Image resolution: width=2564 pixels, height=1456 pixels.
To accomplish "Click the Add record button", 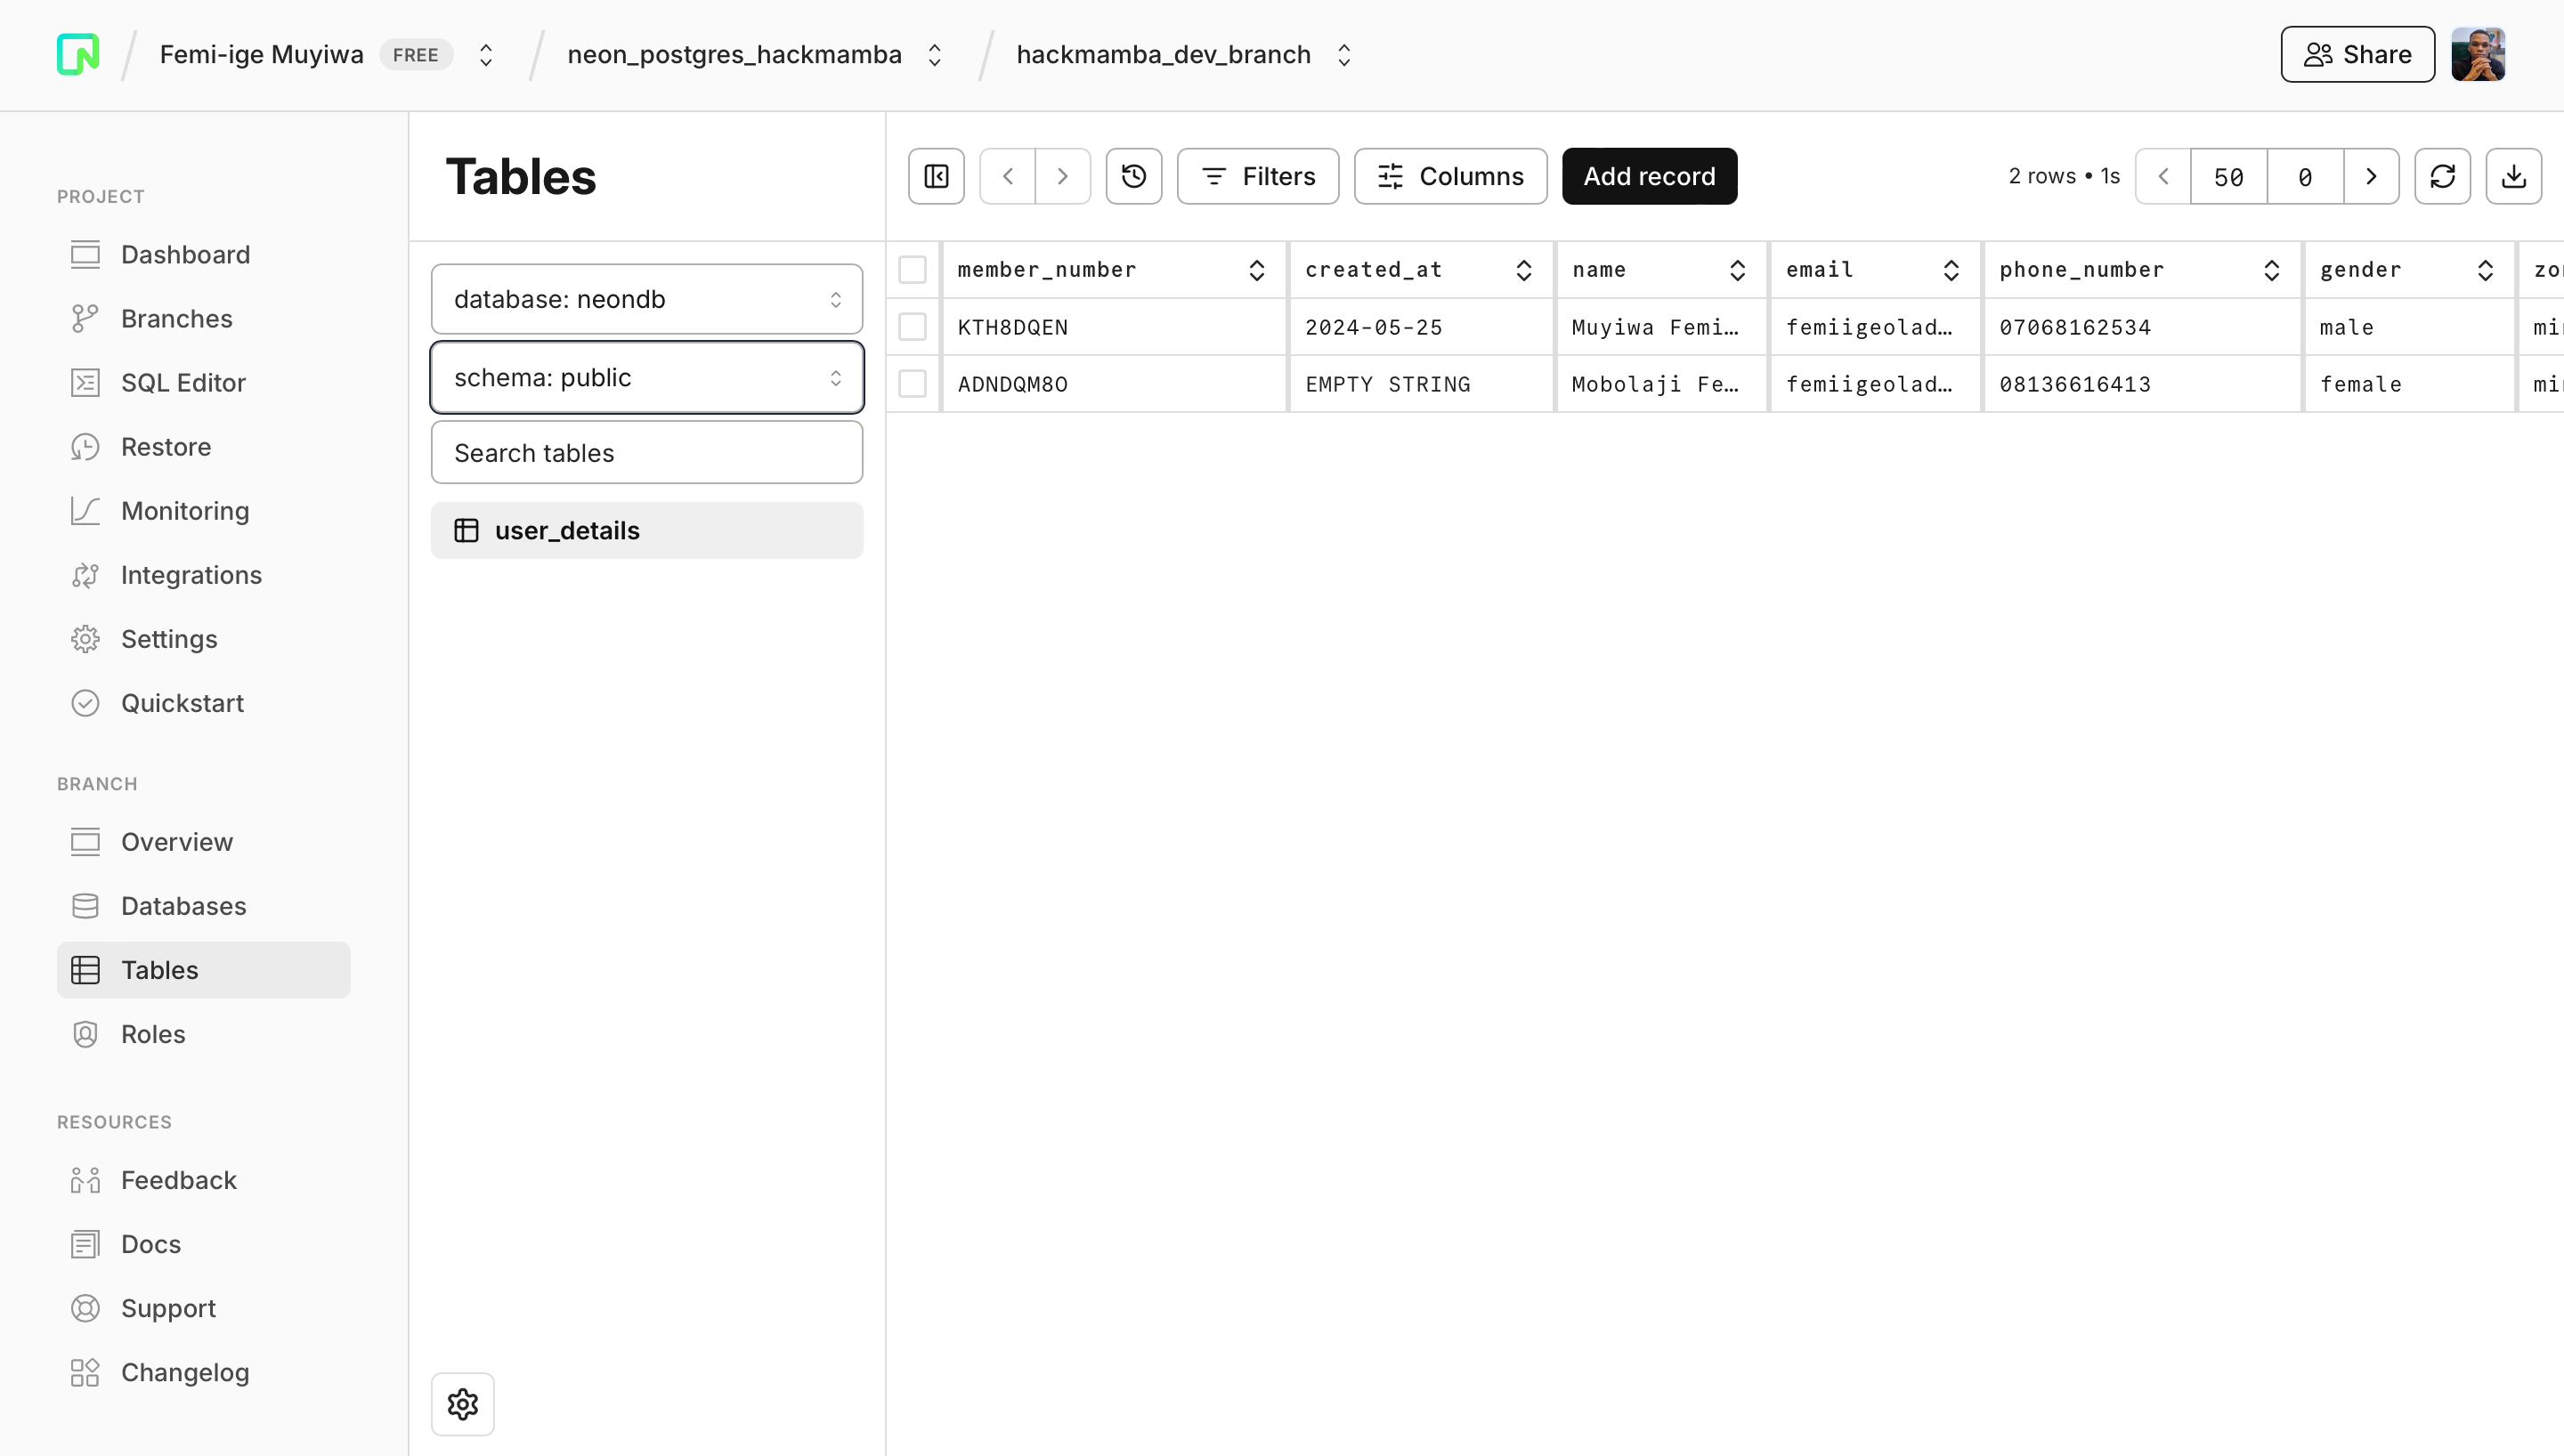I will (1649, 176).
